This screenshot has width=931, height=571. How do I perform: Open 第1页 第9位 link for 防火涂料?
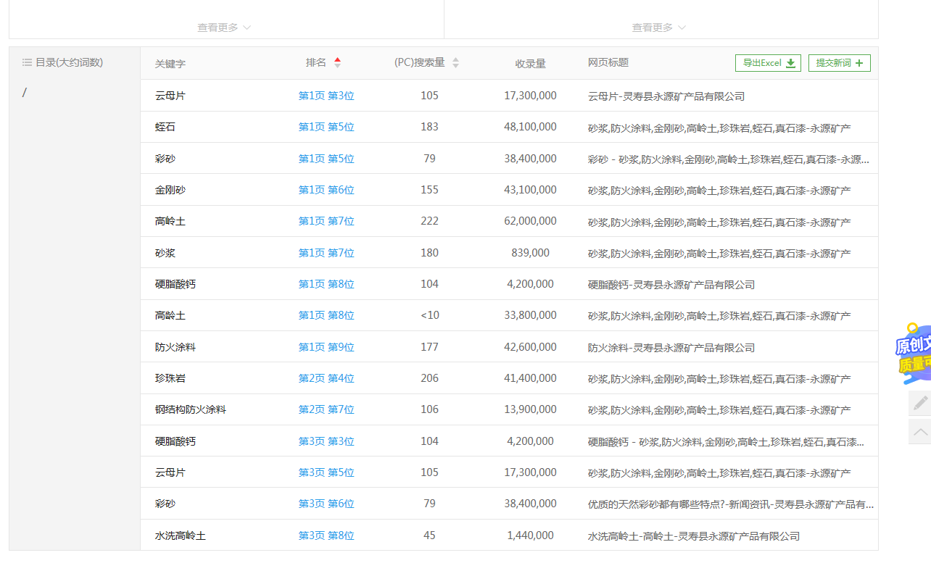(x=326, y=346)
